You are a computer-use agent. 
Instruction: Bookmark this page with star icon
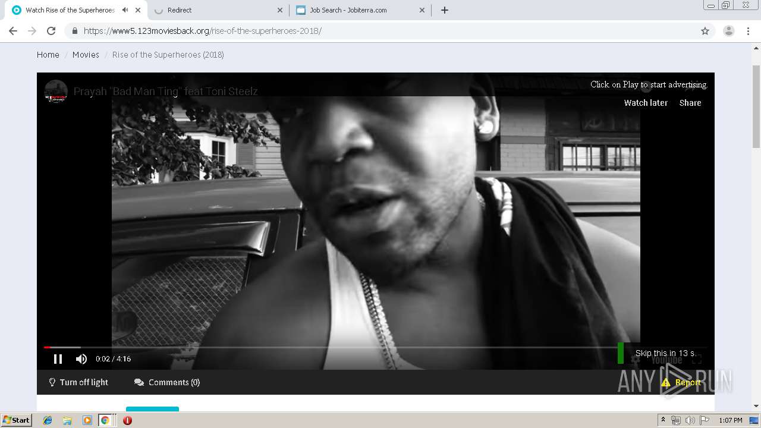click(705, 31)
